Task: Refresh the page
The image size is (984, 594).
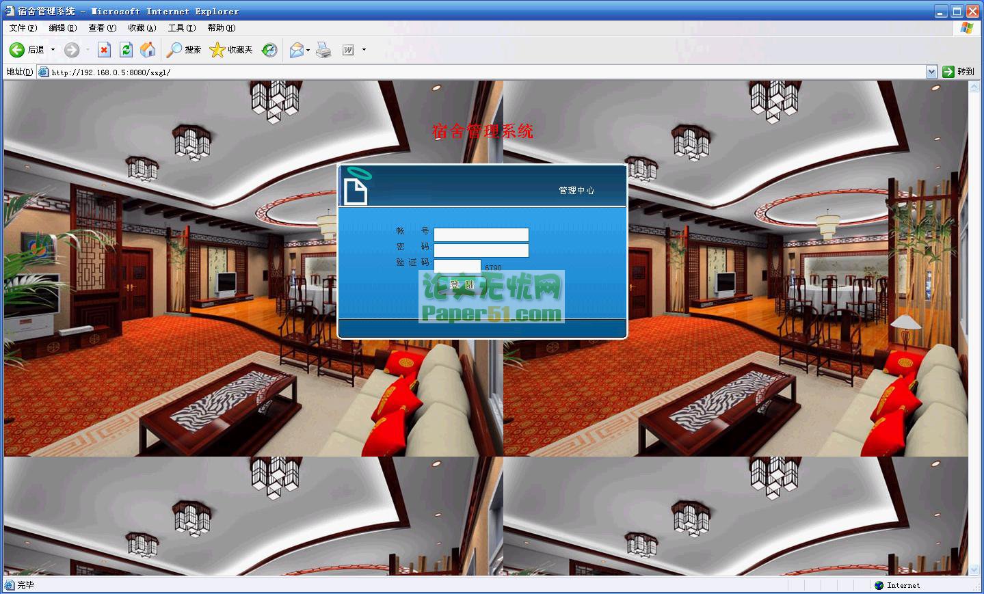Action: [126, 49]
